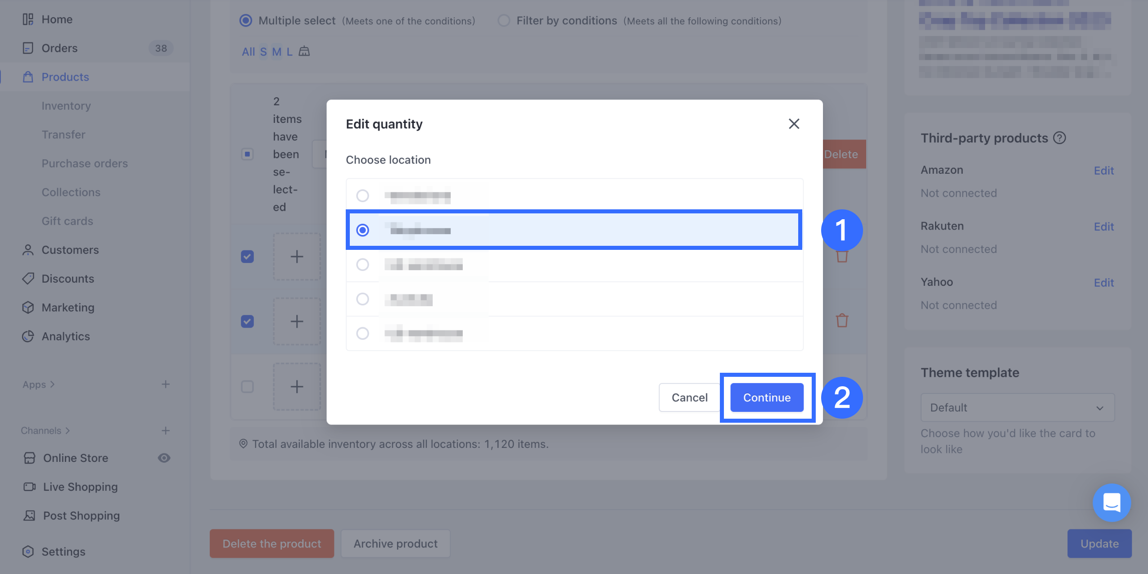Choose the fourth location radio option

(362, 299)
